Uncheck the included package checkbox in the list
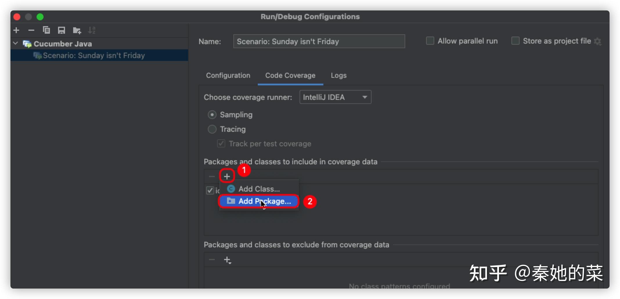Viewport: 620px width, 299px height. [x=210, y=190]
